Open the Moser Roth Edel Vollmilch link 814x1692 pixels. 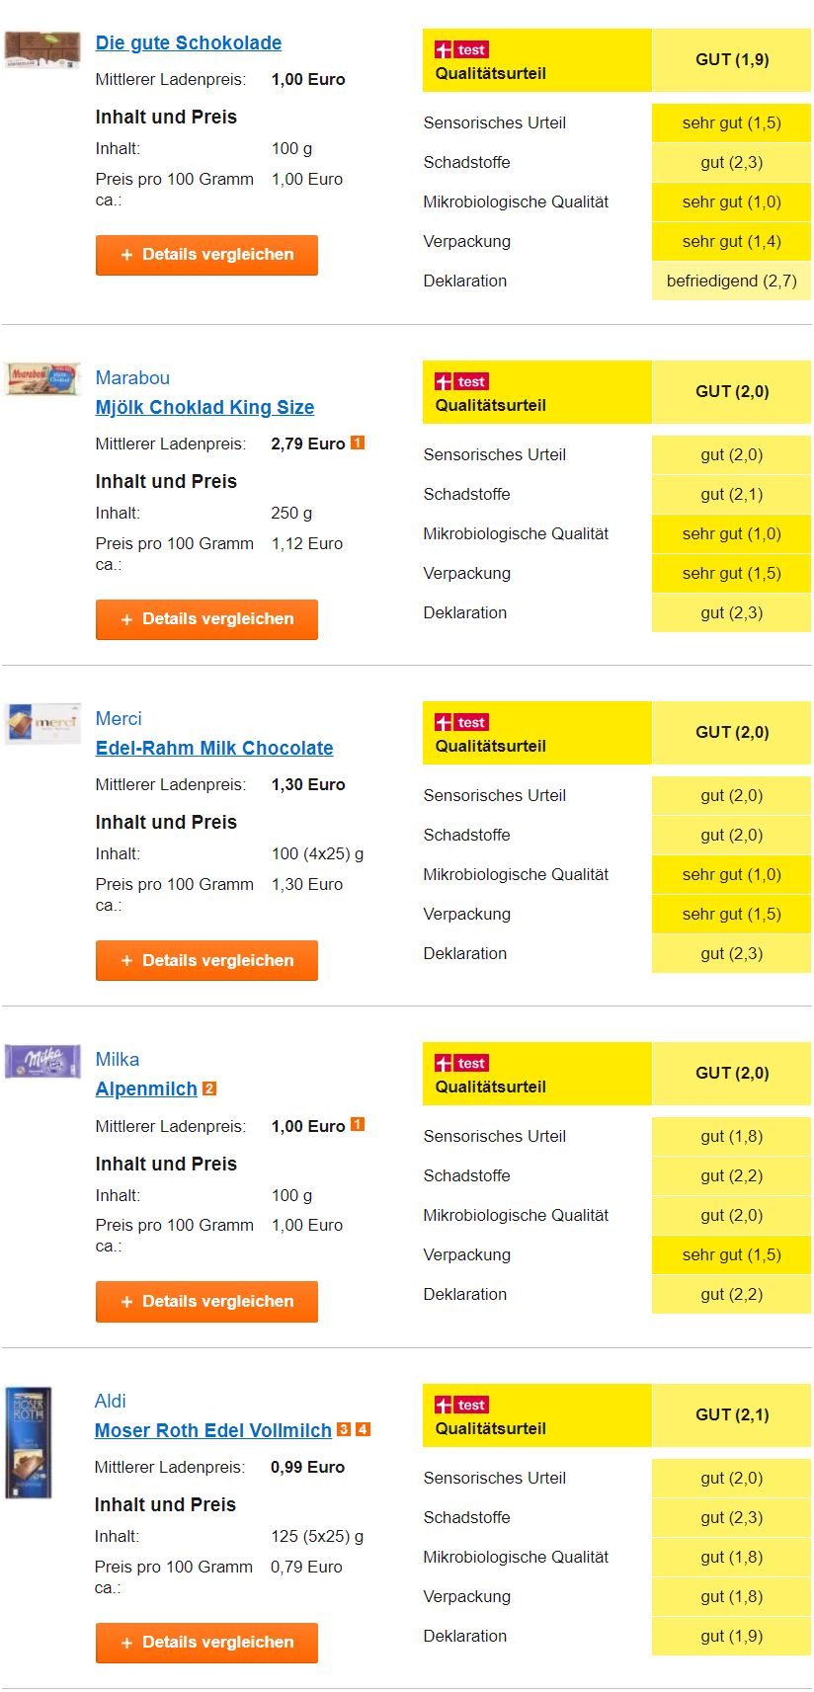point(213,1430)
